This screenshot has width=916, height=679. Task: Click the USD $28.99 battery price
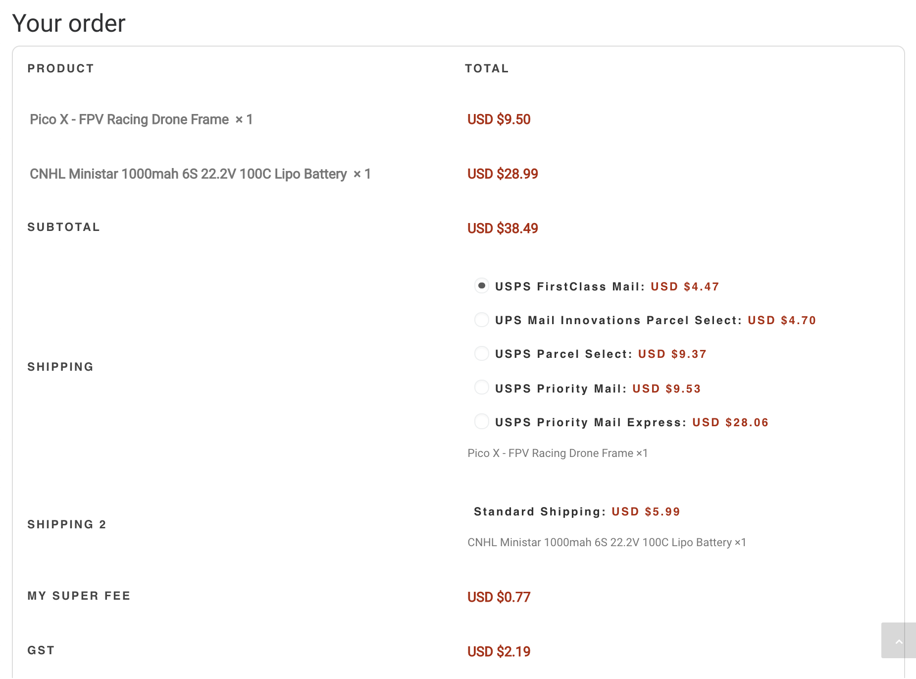[x=504, y=174]
